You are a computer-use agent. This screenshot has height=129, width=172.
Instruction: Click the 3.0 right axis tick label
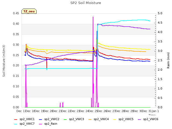[x=160, y=51]
